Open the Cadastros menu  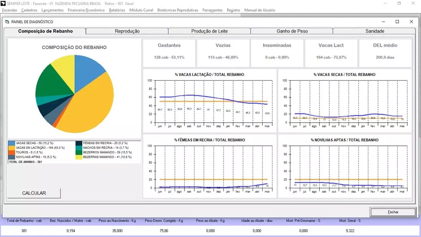click(x=30, y=10)
